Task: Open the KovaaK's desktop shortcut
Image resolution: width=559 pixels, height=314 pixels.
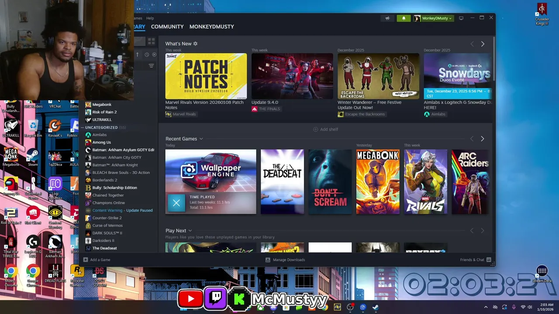Action: pyautogui.click(x=55, y=129)
